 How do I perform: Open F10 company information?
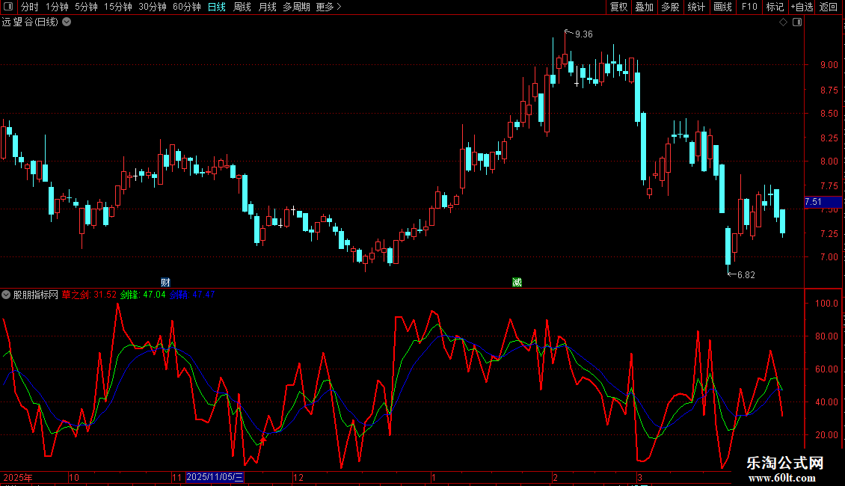click(x=749, y=7)
